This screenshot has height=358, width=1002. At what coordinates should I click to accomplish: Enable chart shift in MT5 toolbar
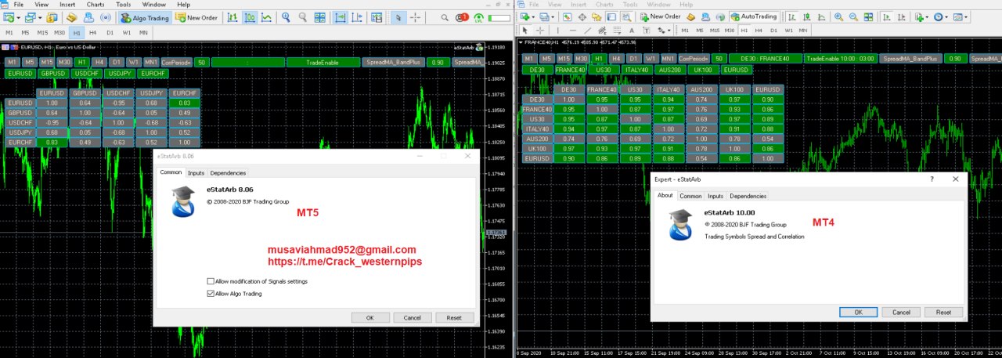click(357, 17)
